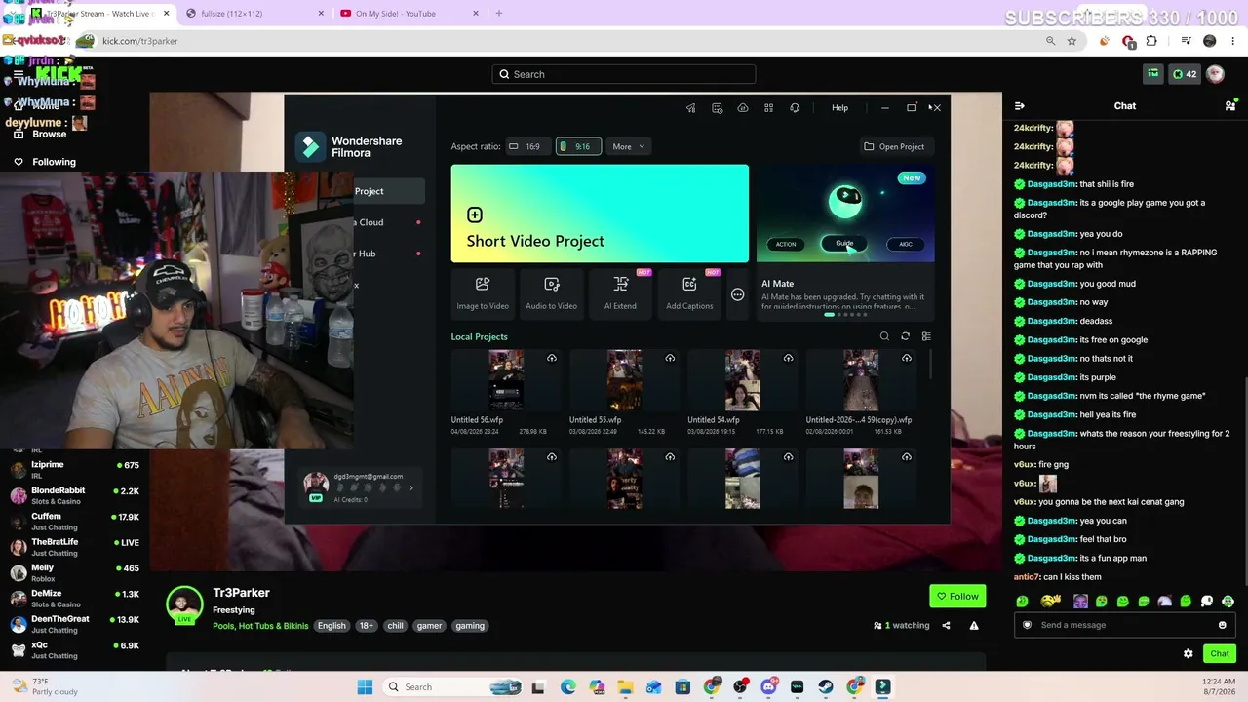
Task: Expand the More aspect ratio dropdown
Action: click(629, 146)
